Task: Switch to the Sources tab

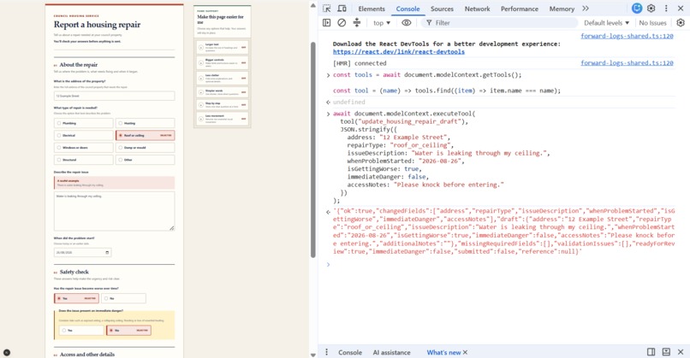Action: click(x=442, y=9)
